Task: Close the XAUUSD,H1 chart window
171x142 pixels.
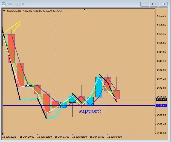Action: click(x=163, y=4)
